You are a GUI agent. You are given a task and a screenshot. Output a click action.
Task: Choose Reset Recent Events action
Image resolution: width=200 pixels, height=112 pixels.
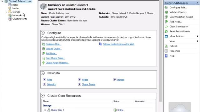tap(180, 31)
